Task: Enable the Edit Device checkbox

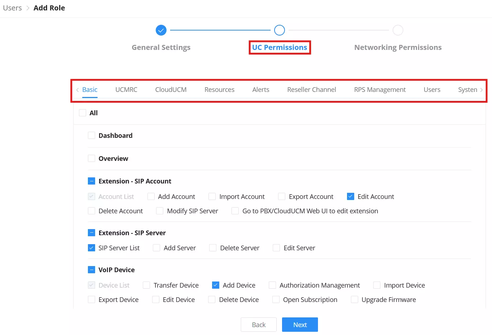Action: point(156,299)
